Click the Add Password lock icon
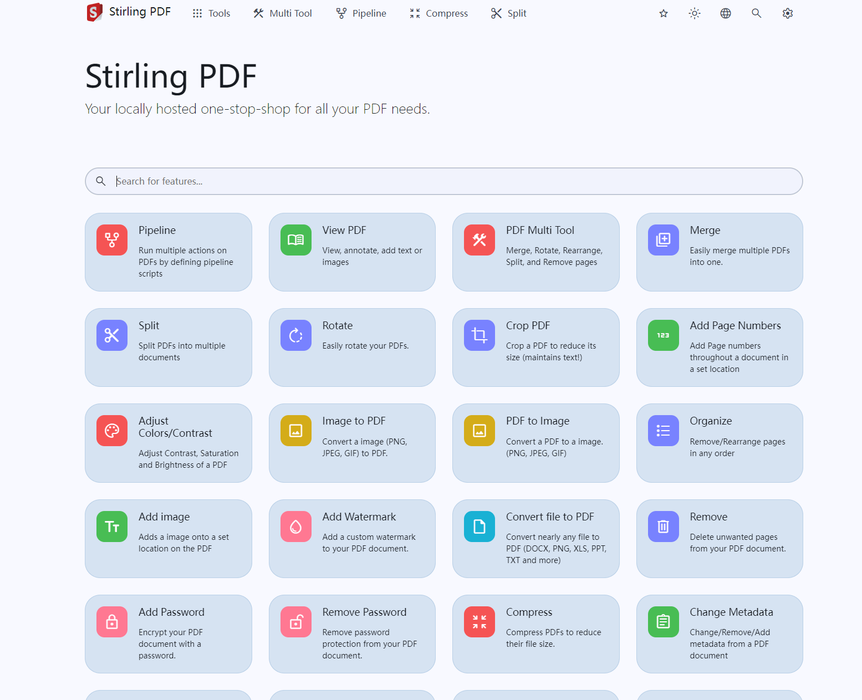Viewport: 862px width, 700px height. pos(112,622)
